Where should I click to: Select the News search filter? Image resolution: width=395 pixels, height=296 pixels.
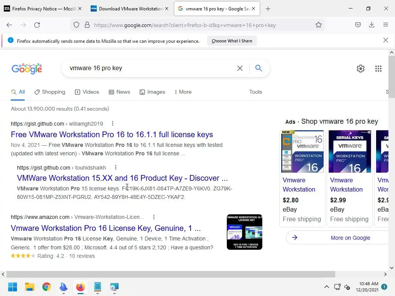click(x=120, y=92)
